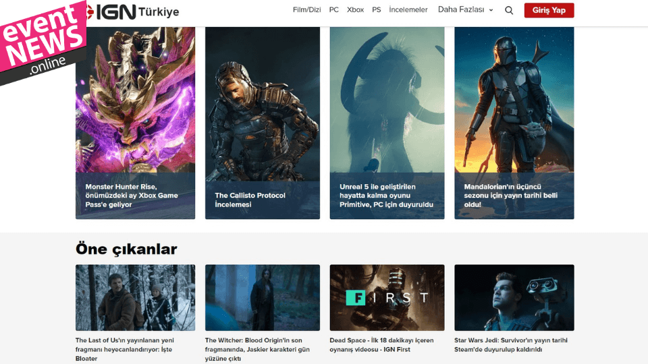
Task: Click The Witcher: Blood Origin thumbnail
Action: point(263,297)
